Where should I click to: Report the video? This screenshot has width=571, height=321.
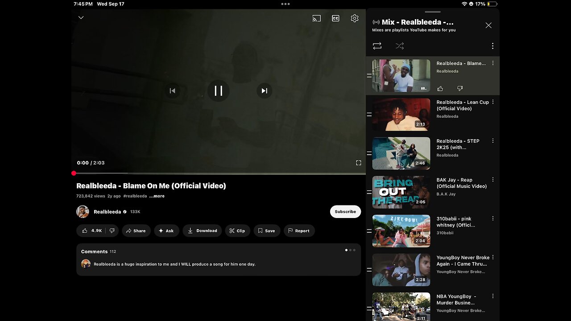[x=299, y=230]
